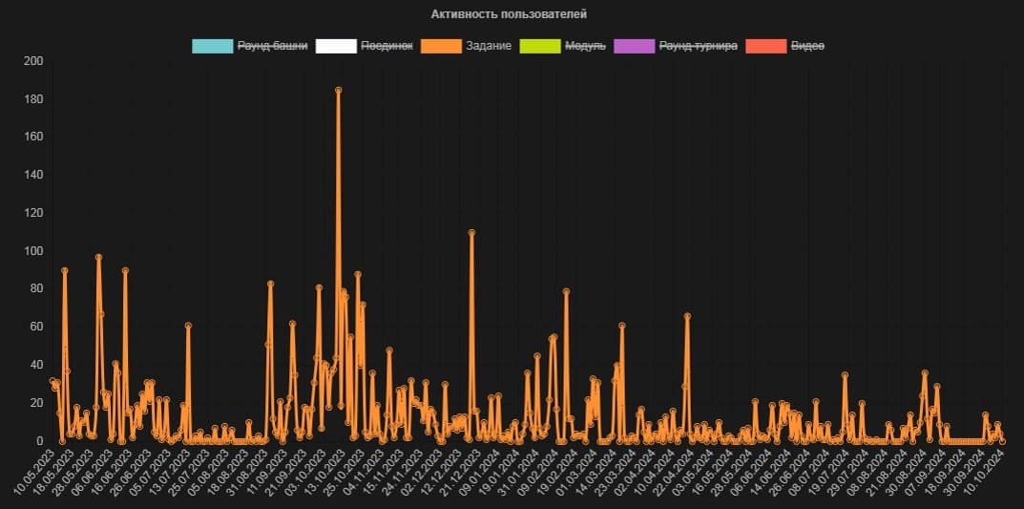Click the purple Раунд турнира legend swatch

click(x=635, y=46)
